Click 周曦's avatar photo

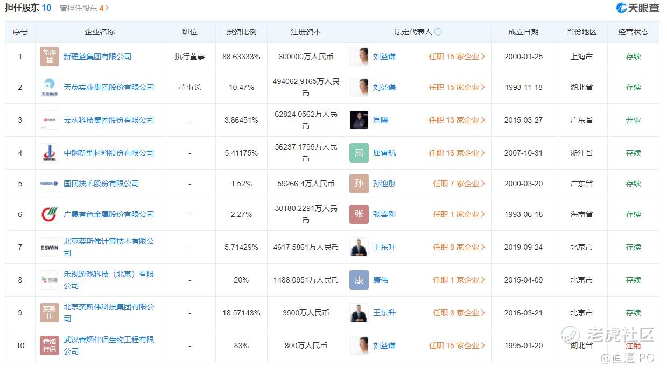359,120
